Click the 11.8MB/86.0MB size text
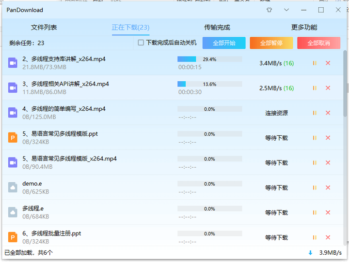The image size is (349, 262). (44, 92)
